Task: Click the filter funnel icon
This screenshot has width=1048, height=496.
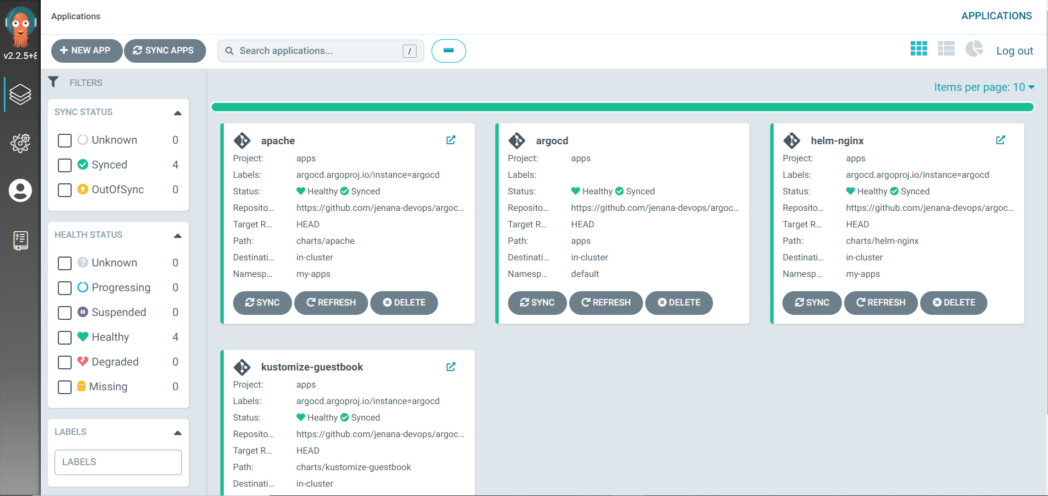Action: [x=53, y=82]
